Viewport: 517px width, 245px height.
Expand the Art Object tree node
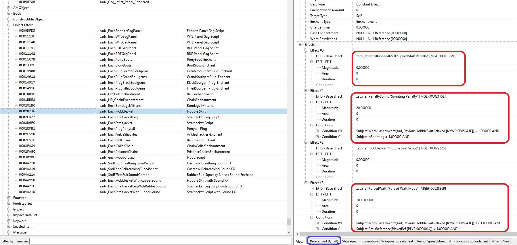point(9,8)
